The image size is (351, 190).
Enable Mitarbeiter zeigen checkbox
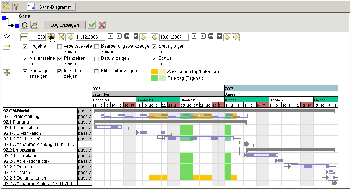96,71
